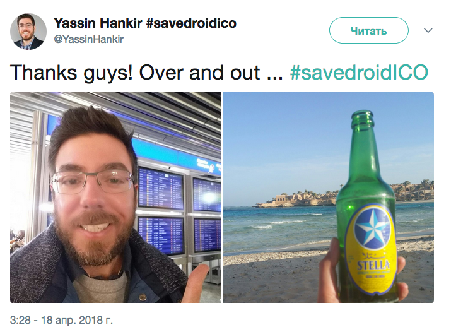Open the airport selfie photo
The width and height of the screenshot is (451, 332).
pos(115,197)
